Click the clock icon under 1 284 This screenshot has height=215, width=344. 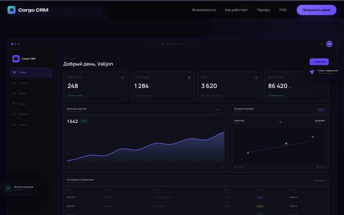point(135,95)
